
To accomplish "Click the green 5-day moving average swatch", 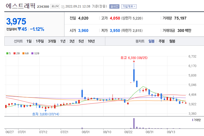I will point(7,53).
